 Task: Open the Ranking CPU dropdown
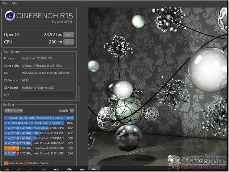tap(13, 110)
